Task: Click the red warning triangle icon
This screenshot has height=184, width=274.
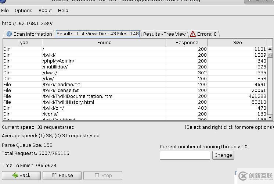Action: click(193, 34)
